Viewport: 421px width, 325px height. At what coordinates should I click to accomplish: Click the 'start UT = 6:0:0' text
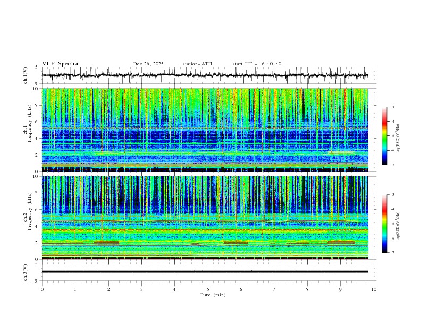(x=257, y=64)
